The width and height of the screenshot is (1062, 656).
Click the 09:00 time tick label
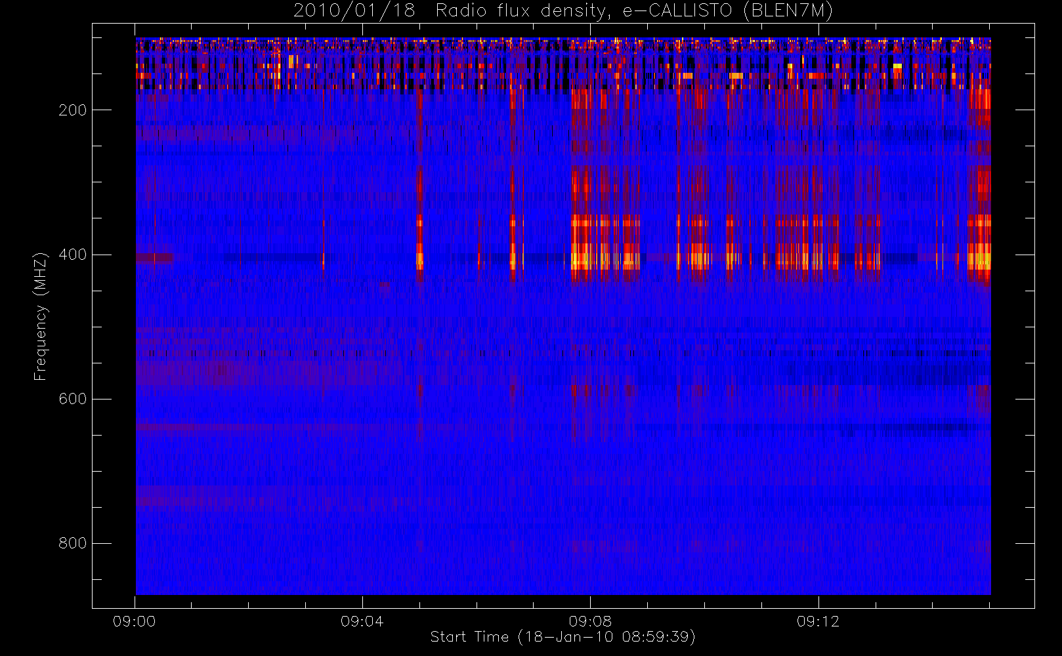tap(135, 621)
